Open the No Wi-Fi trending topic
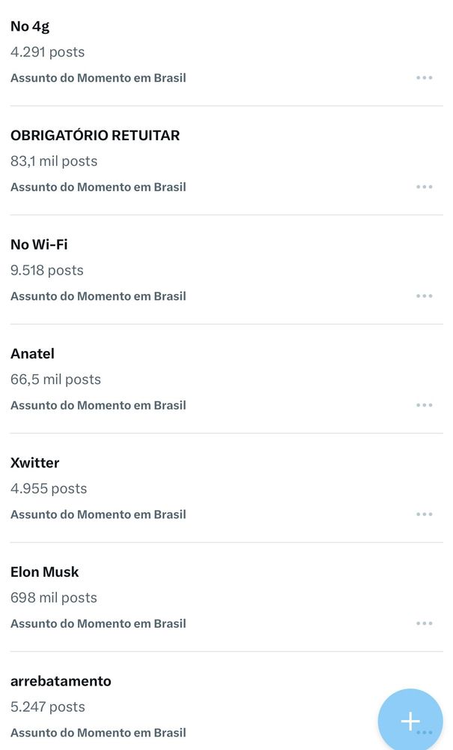This screenshot has height=750, width=453. point(226,270)
